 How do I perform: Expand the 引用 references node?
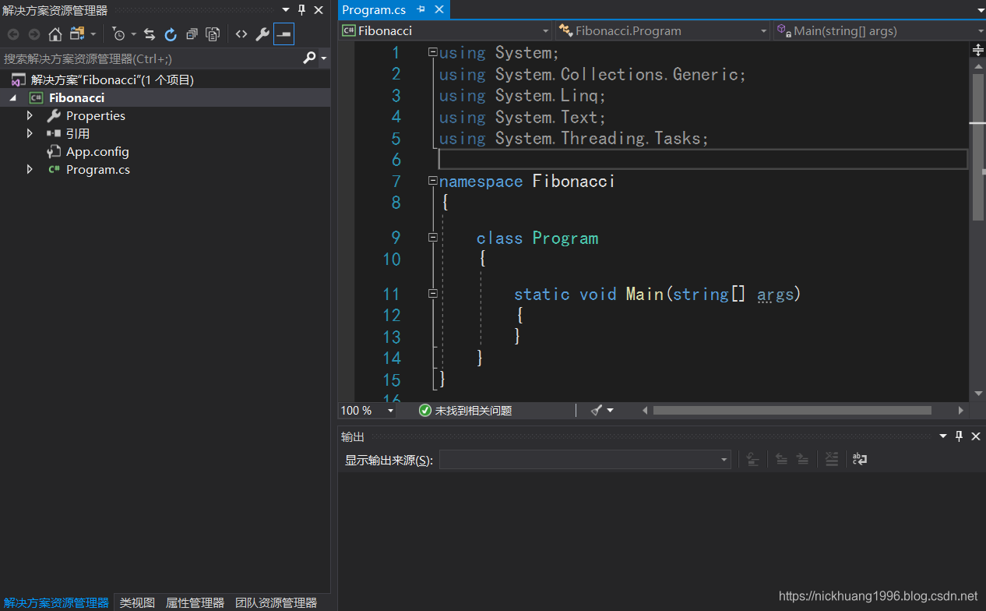[x=30, y=133]
